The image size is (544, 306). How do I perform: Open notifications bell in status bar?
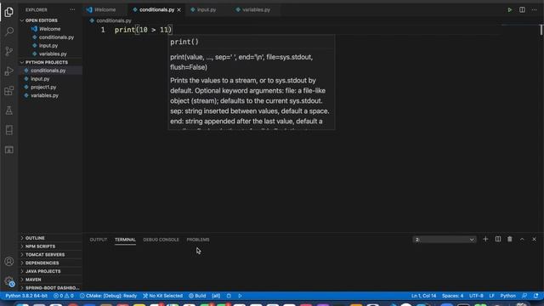[x=536, y=296]
